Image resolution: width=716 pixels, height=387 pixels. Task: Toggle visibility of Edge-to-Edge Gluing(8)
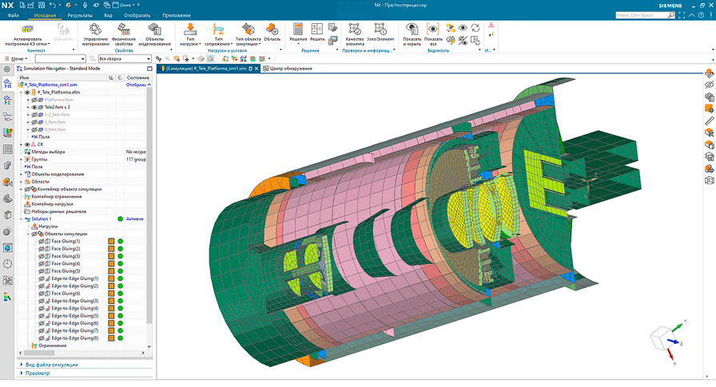point(42,338)
